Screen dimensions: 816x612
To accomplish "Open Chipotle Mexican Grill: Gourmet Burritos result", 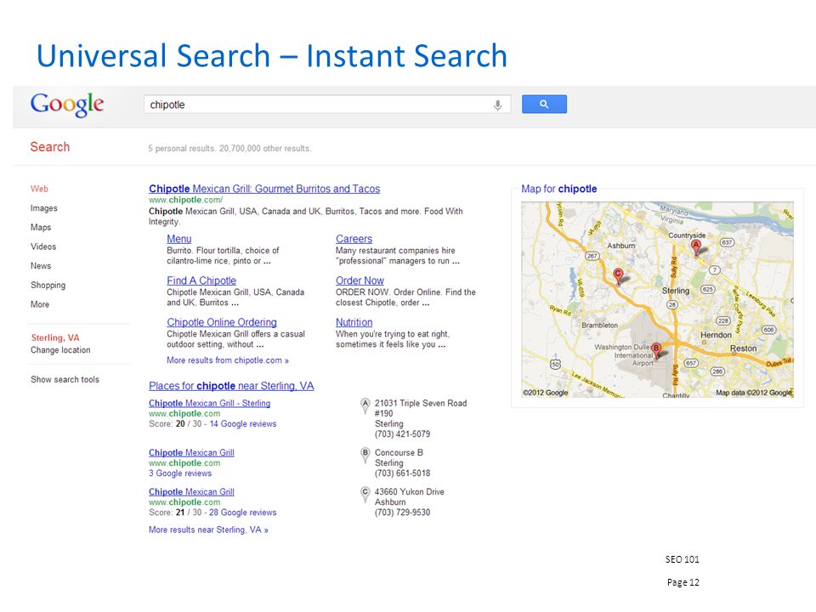I will (x=264, y=189).
